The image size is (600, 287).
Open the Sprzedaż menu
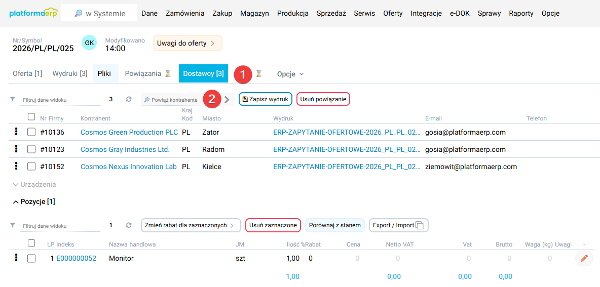331,13
